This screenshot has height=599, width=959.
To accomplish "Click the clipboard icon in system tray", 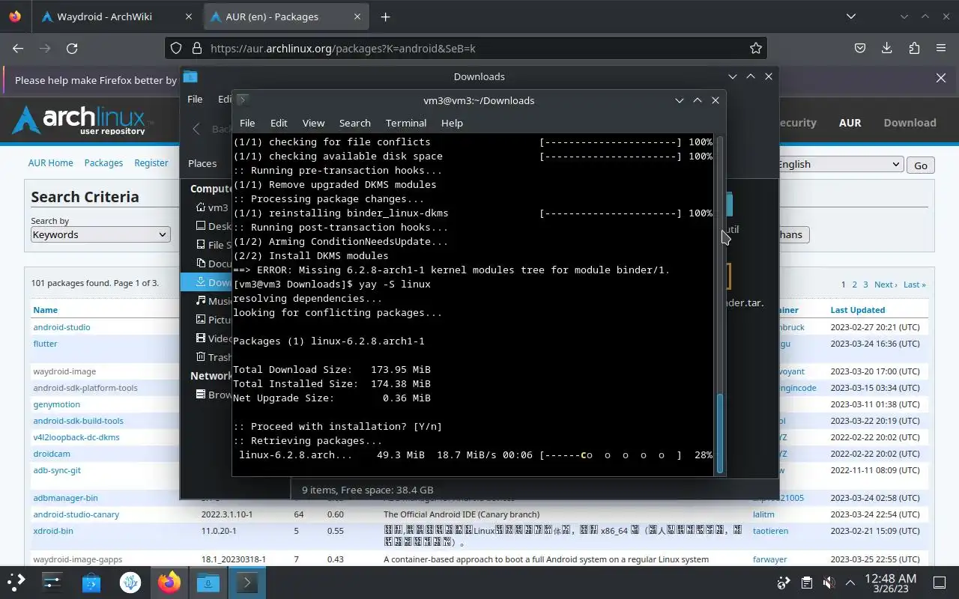I will coord(806,583).
